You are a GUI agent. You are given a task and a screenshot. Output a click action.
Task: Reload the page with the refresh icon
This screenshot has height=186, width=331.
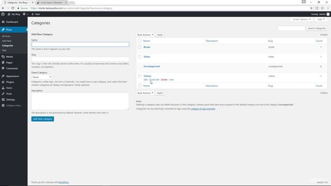[x=12, y=8]
